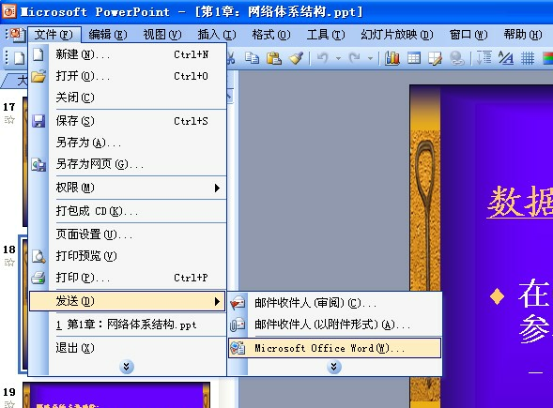Open the Redo history dropdown arrow
This screenshot has height=408, width=553.
(x=370, y=58)
